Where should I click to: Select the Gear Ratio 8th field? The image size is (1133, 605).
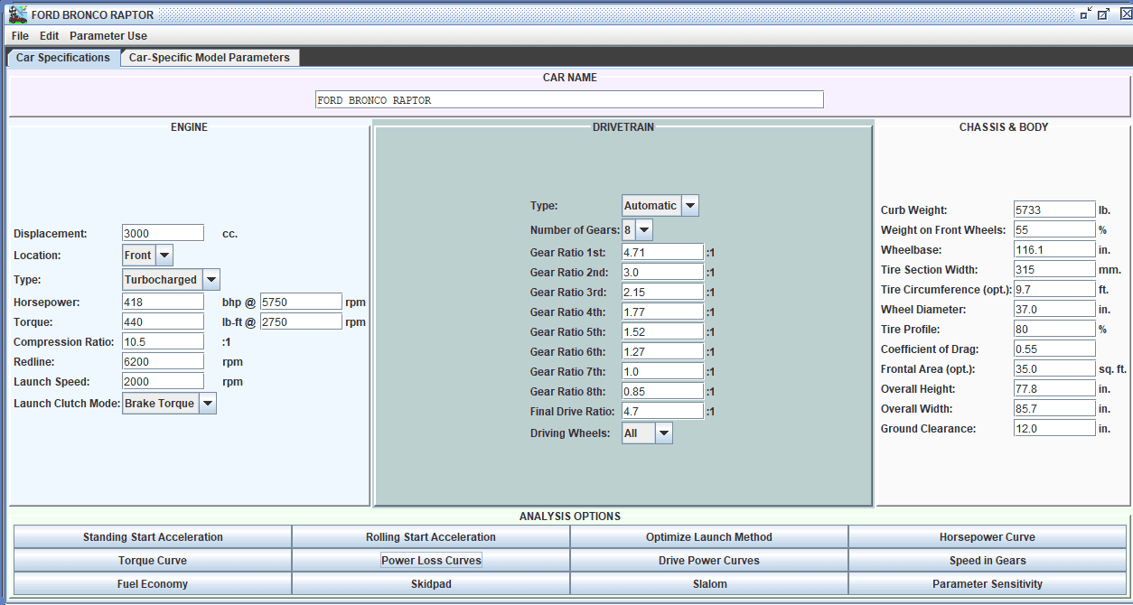click(x=662, y=391)
